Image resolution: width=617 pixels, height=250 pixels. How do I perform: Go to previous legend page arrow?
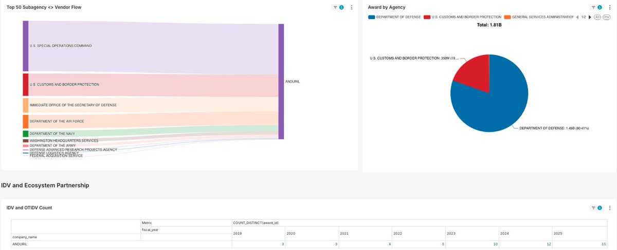[577, 17]
